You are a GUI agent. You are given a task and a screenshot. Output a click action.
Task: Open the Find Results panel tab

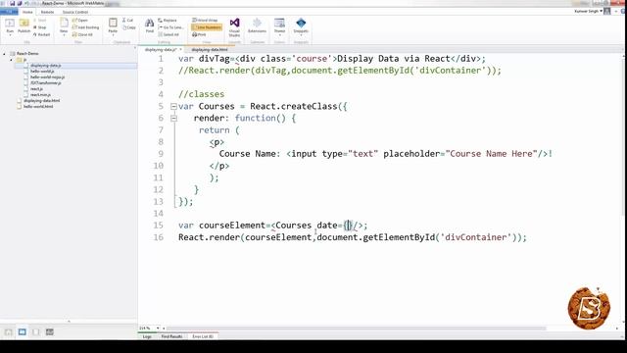tap(172, 337)
